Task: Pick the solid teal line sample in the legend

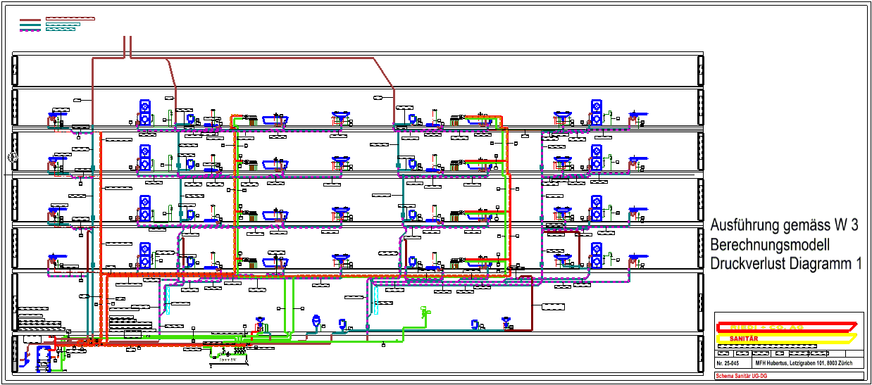Action: pos(30,25)
